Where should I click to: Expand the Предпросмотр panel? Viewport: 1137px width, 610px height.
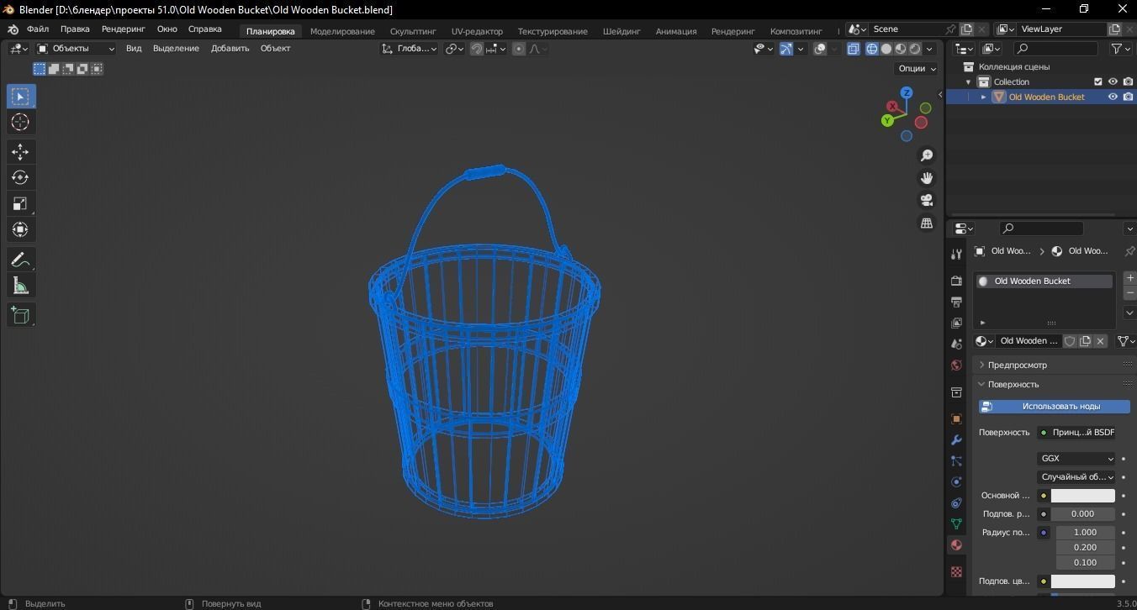(1016, 365)
